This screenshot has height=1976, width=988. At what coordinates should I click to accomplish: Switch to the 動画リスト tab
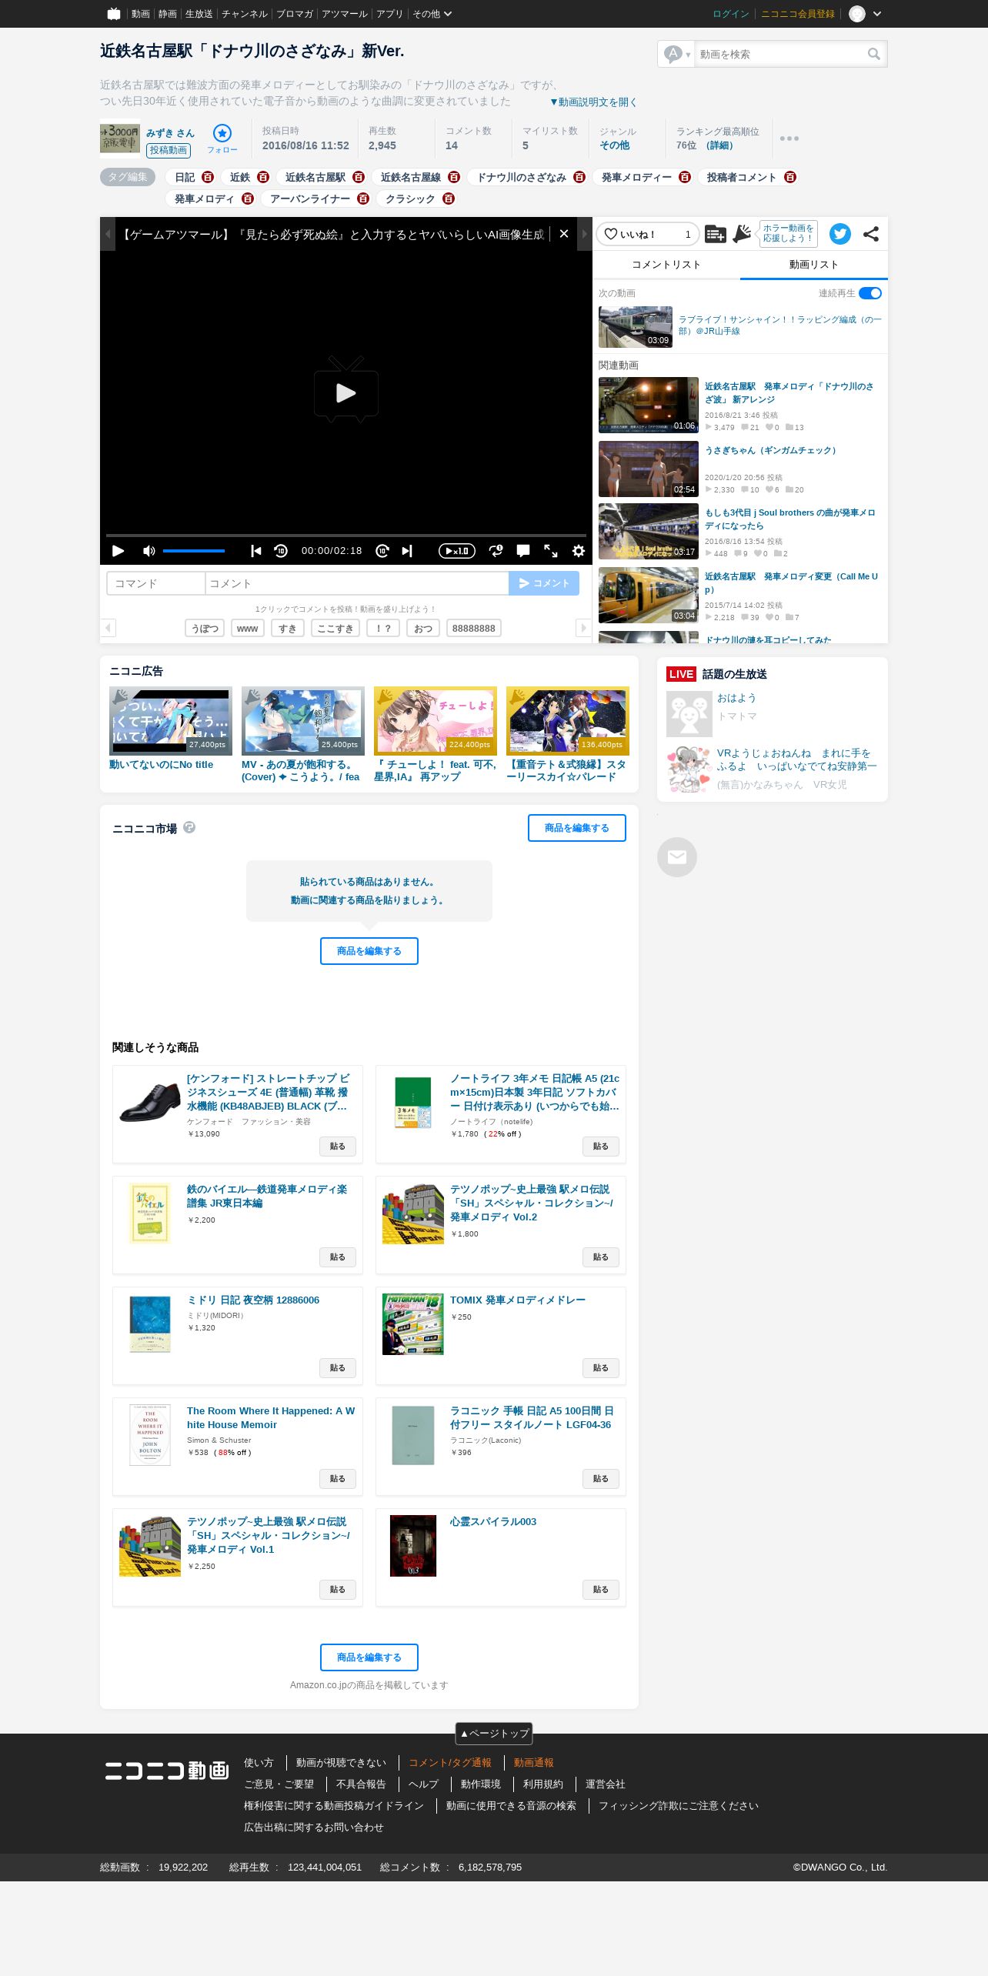[814, 265]
